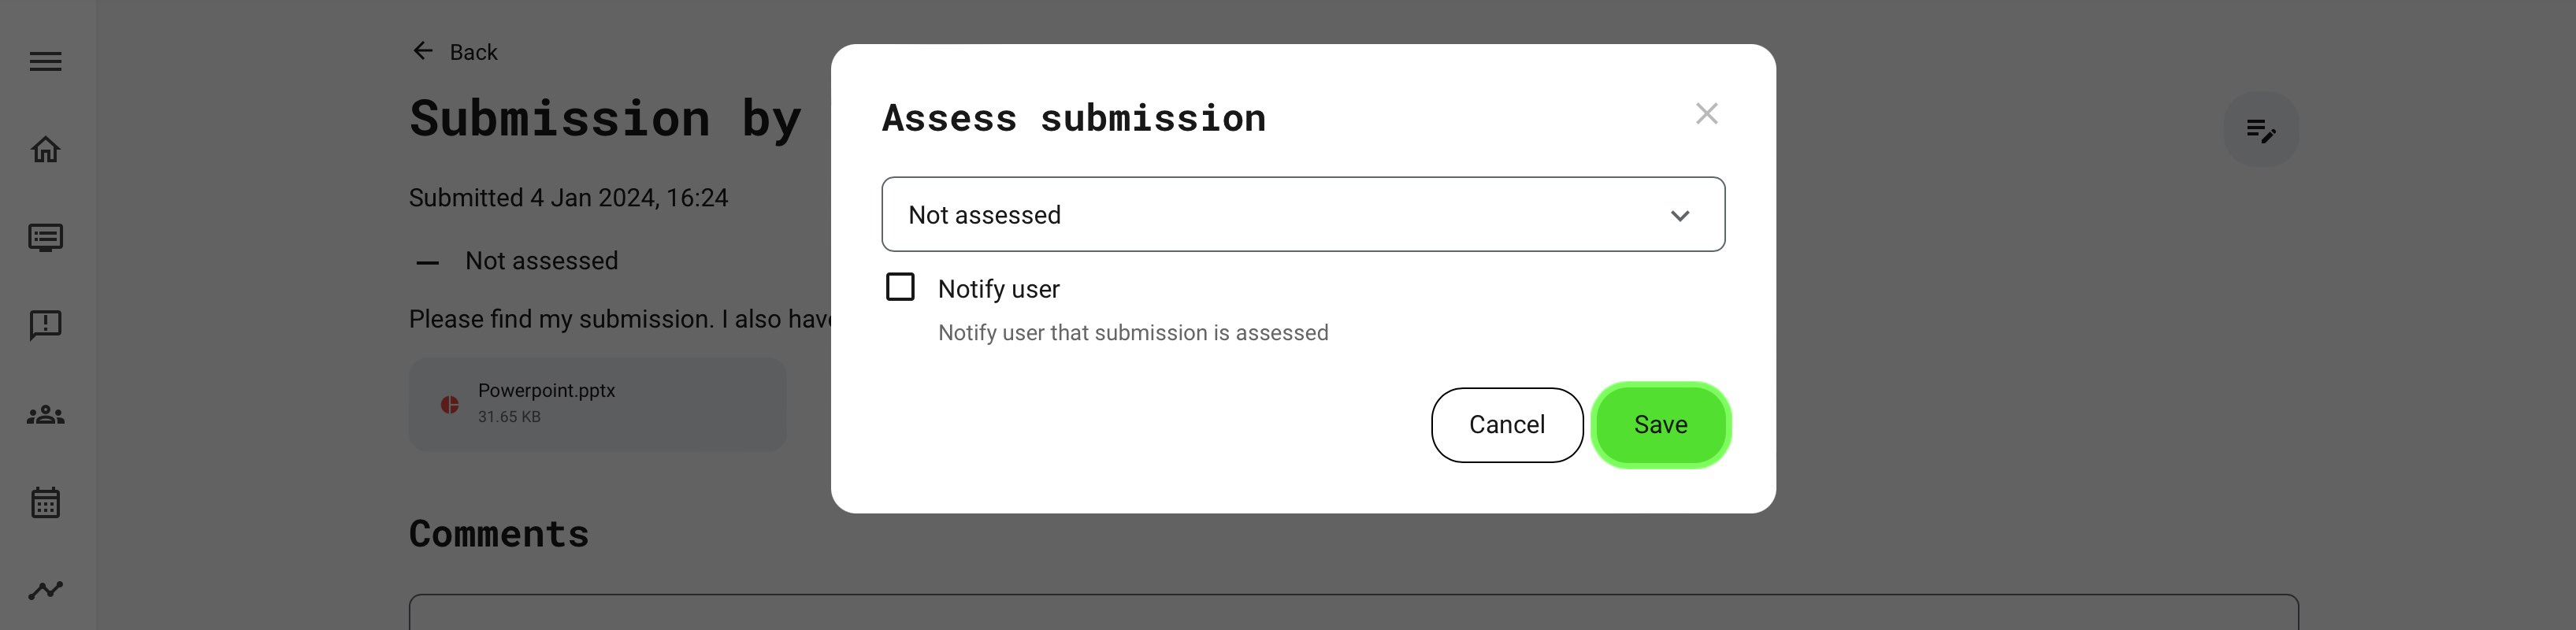This screenshot has width=2576, height=630.
Task: Open the courses board icon in sidebar
Action: 45,238
